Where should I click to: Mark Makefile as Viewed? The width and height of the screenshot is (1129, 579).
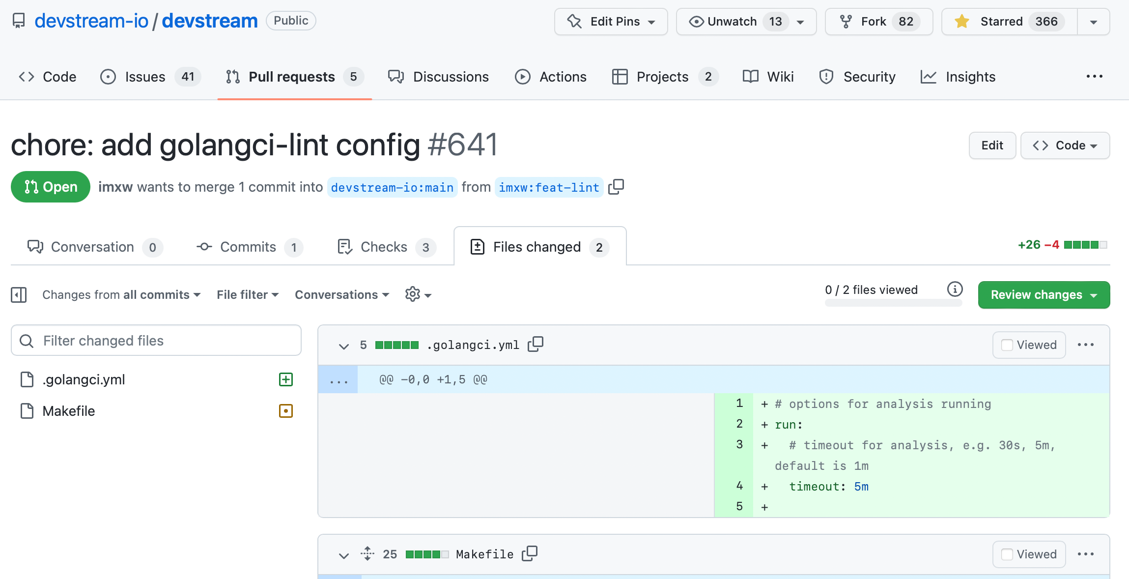[1007, 554]
